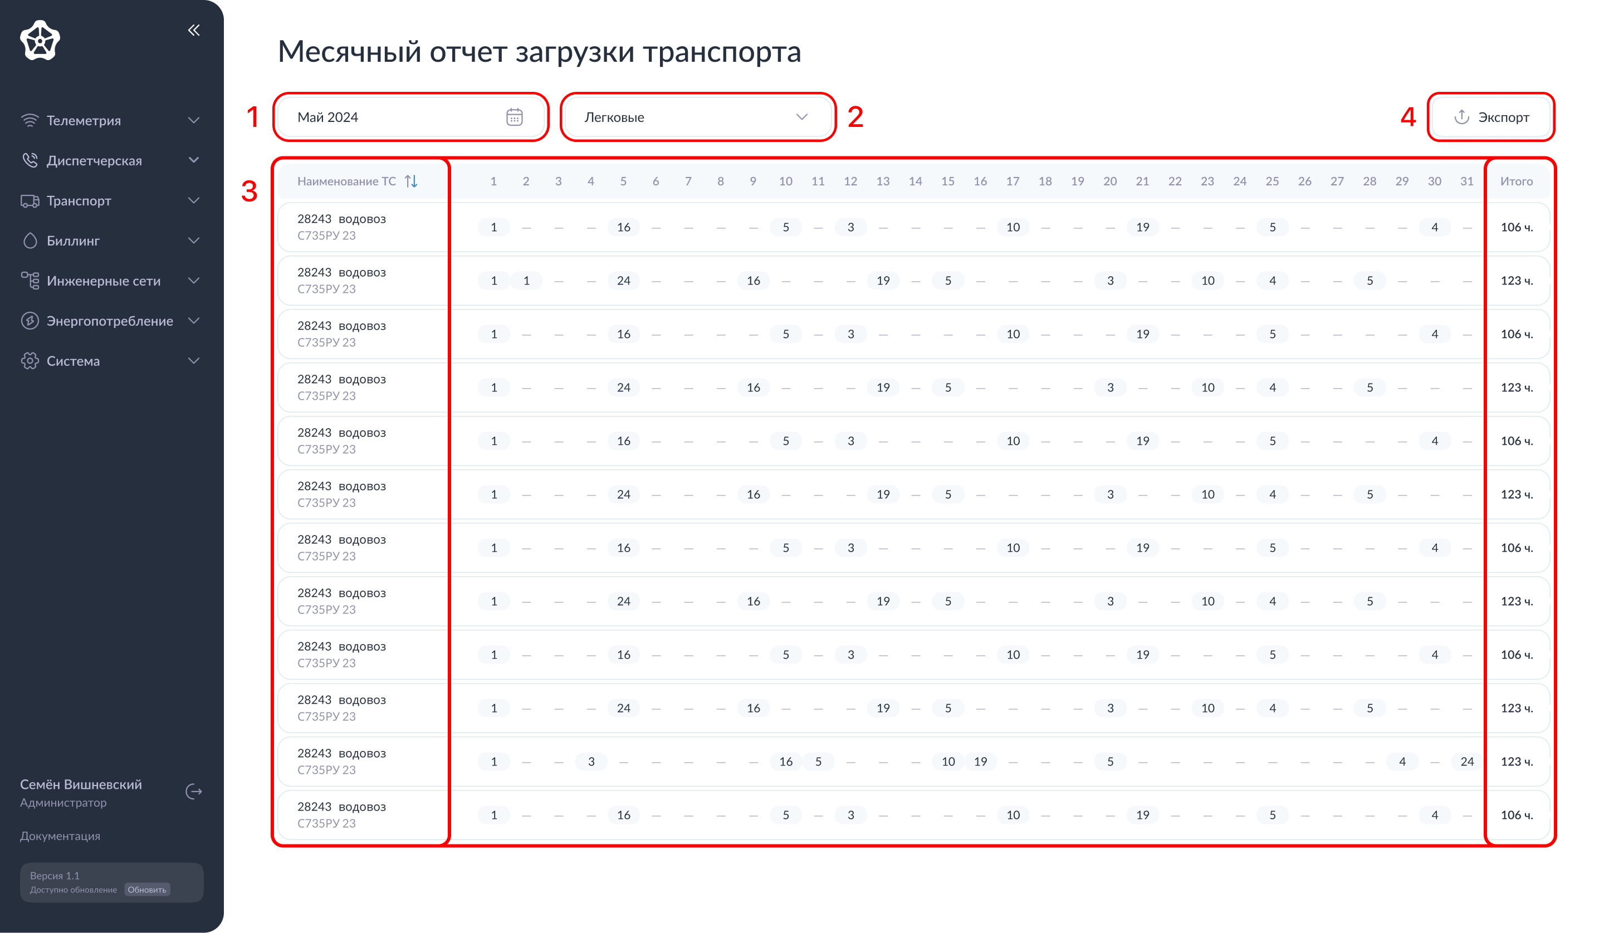Open the Система gear icon

click(30, 360)
